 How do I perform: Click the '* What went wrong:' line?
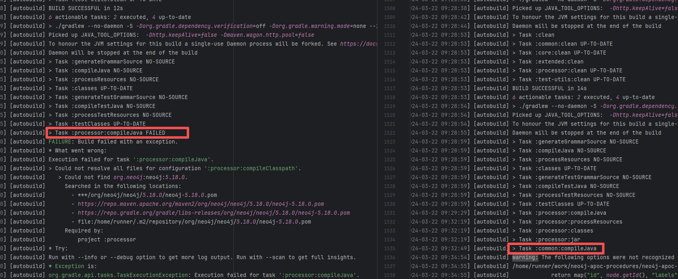(77, 151)
